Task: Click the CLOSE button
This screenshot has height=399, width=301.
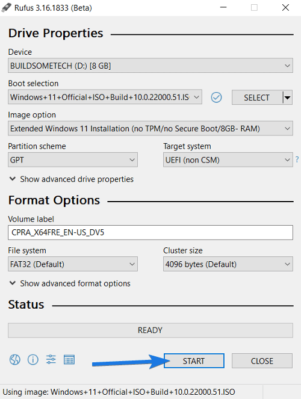Action: point(262,361)
